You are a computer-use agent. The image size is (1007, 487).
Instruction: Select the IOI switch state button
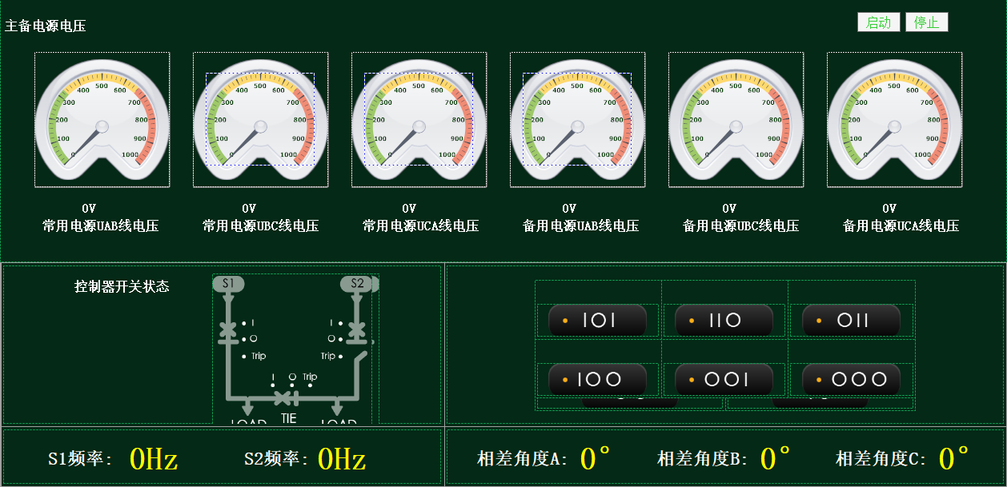click(597, 321)
